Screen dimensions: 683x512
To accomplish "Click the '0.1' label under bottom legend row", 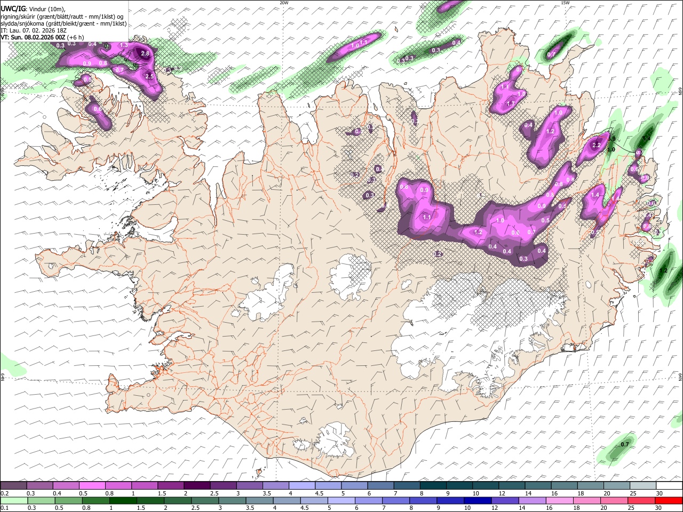I will (x=4, y=508).
